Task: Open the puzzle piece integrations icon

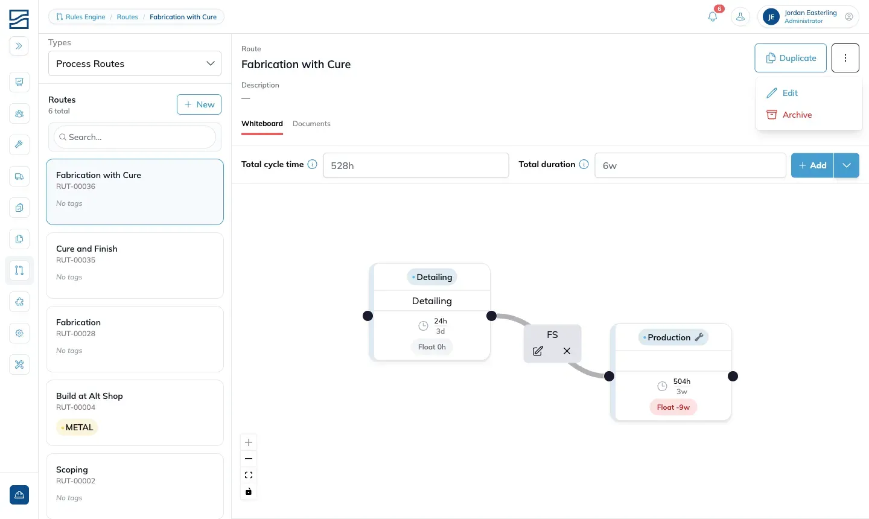Action: point(19,302)
